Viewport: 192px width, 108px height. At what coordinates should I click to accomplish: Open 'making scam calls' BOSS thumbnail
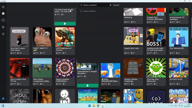(156, 37)
